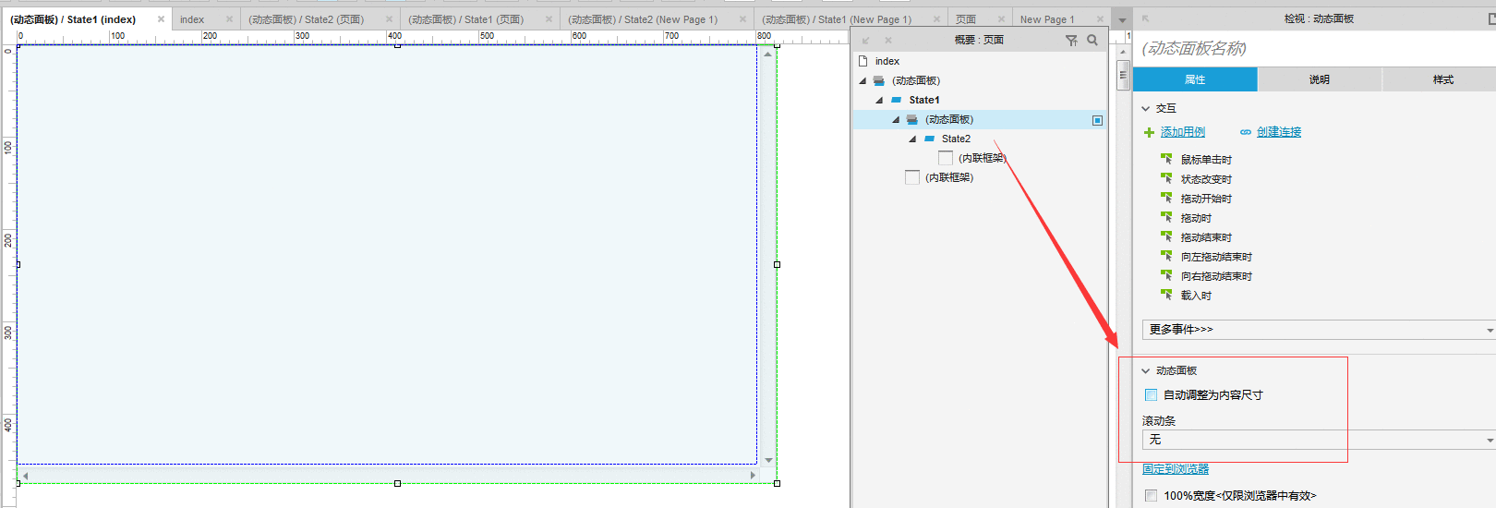Collapse the selected nested 动态面板 node
The width and height of the screenshot is (1496, 508).
click(896, 119)
